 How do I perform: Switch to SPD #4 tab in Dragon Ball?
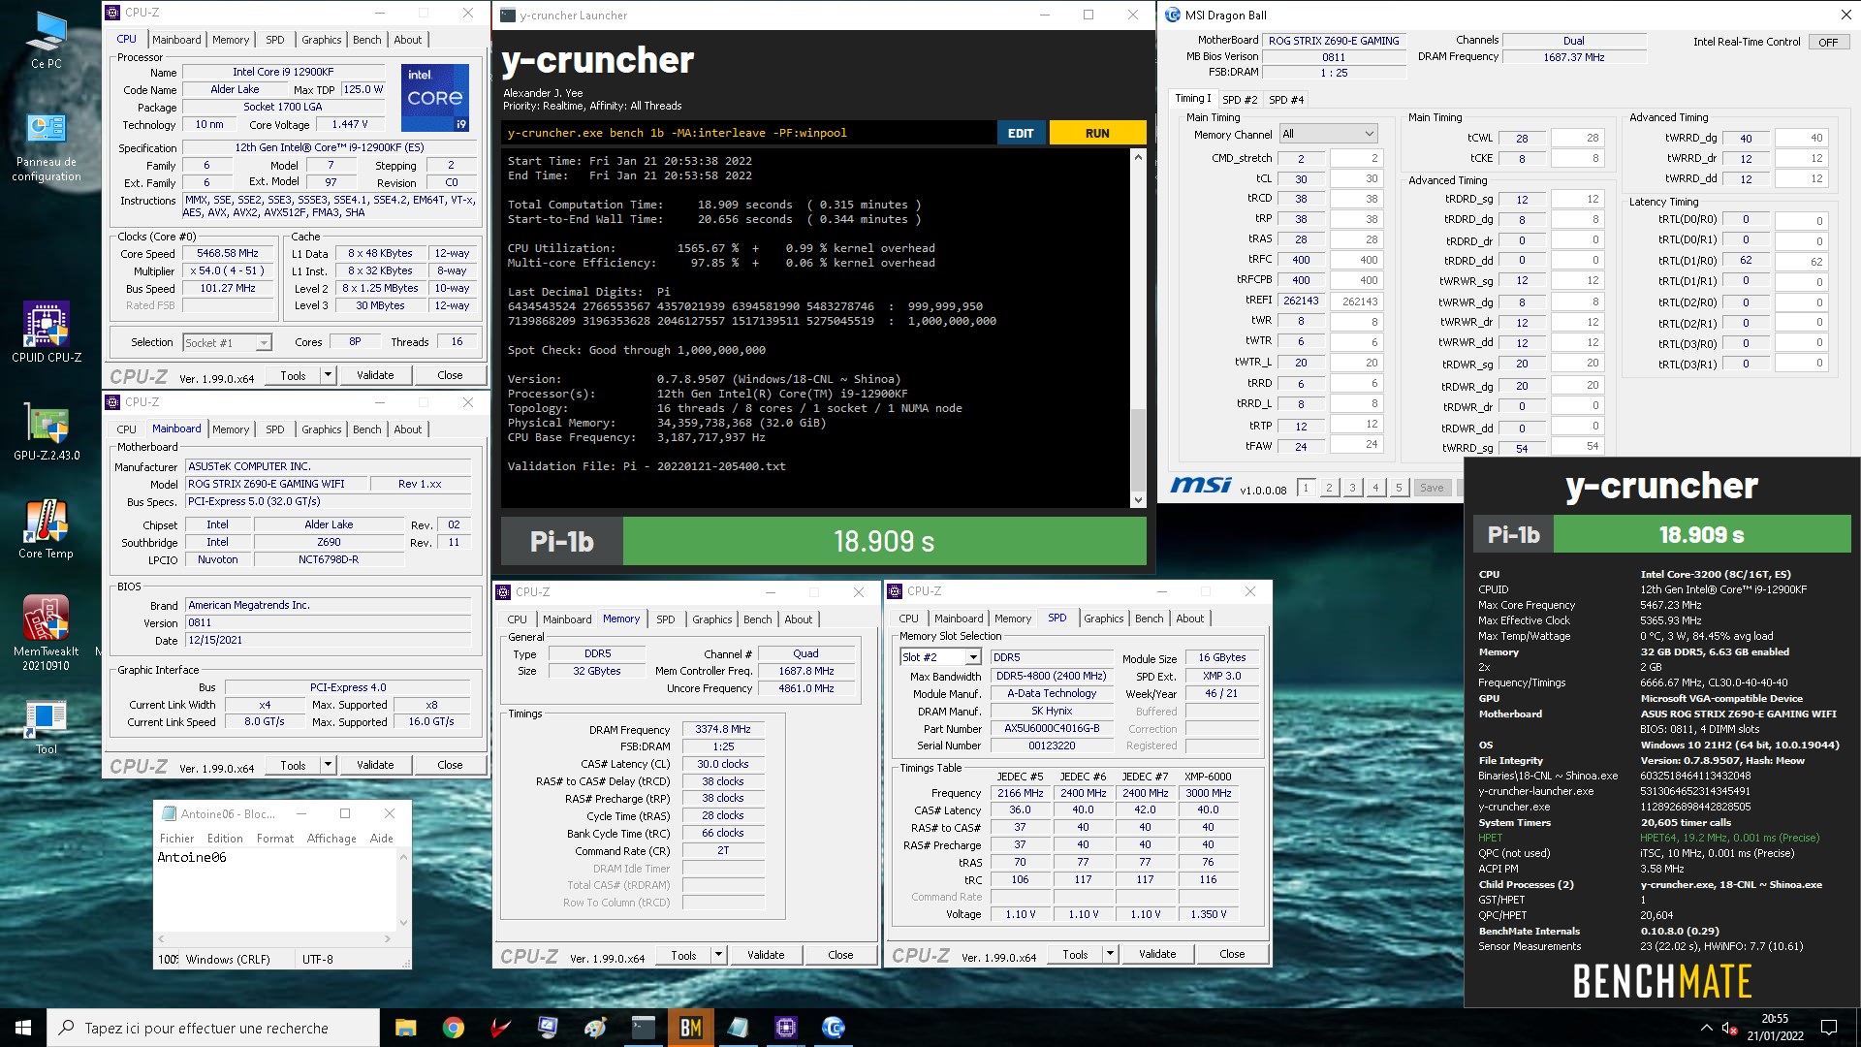point(1286,100)
